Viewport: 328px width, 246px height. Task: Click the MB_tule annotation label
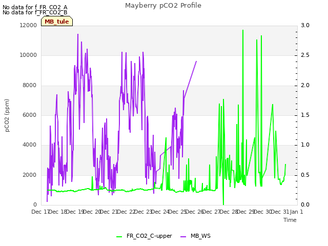(x=57, y=22)
